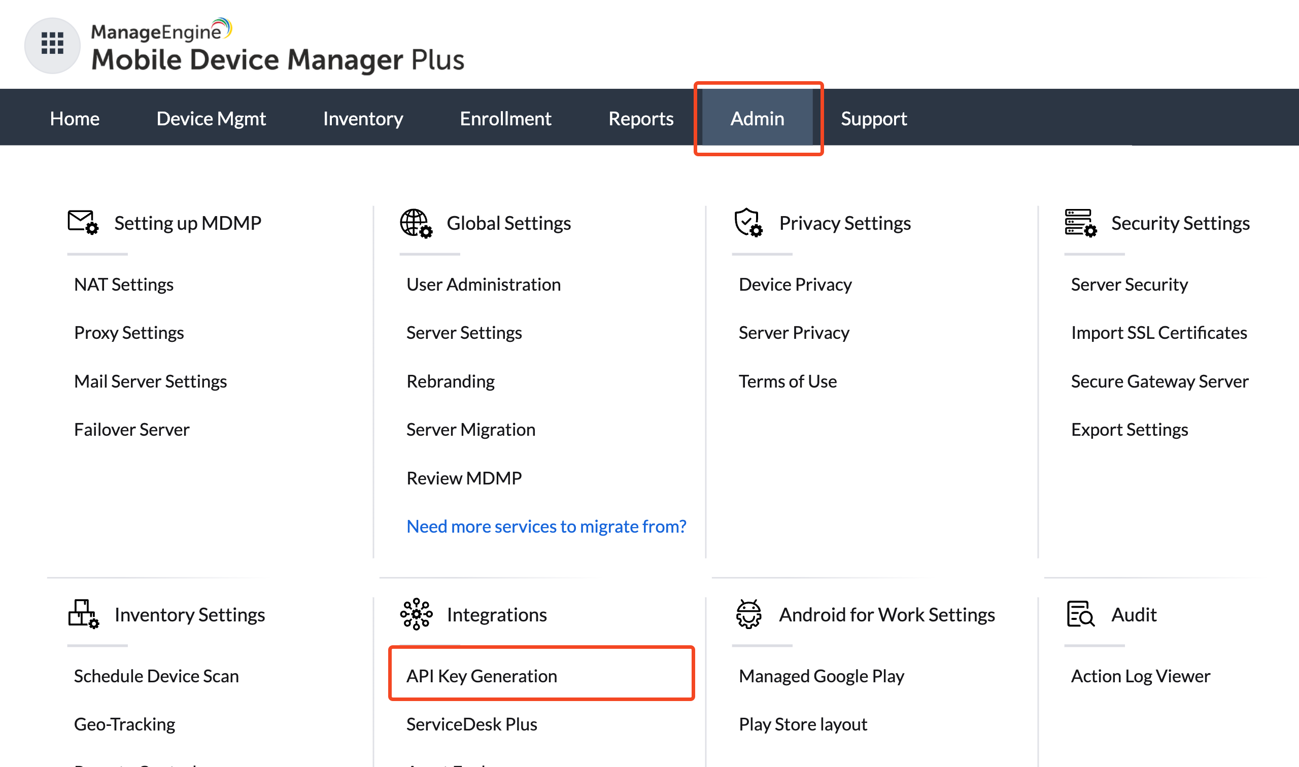Open Server Migration
This screenshot has height=767, width=1299.
470,429
